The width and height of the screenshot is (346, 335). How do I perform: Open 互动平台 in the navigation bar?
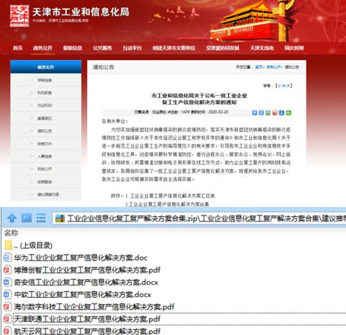point(132,48)
